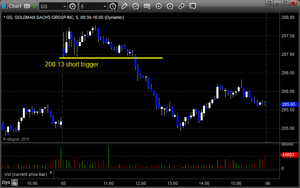
Task: Click the window options button beside minimize
Action: (270, 3)
